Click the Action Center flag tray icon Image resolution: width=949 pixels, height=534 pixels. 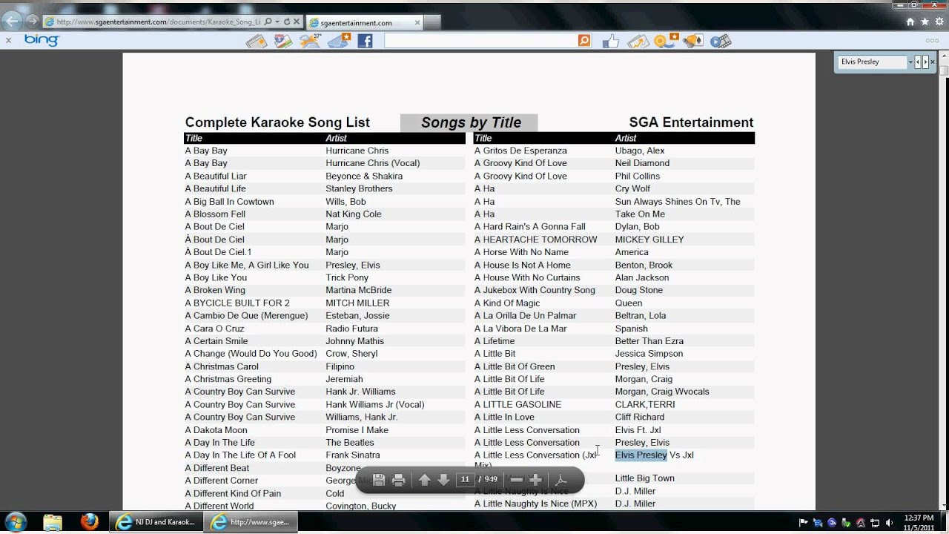[x=804, y=523]
